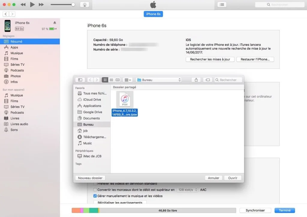Click the Synchroniser button

pos(255,210)
